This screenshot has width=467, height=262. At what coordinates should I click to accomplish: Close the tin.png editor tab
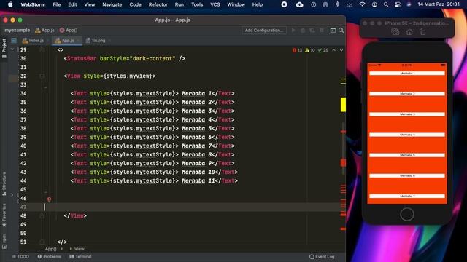coord(109,41)
